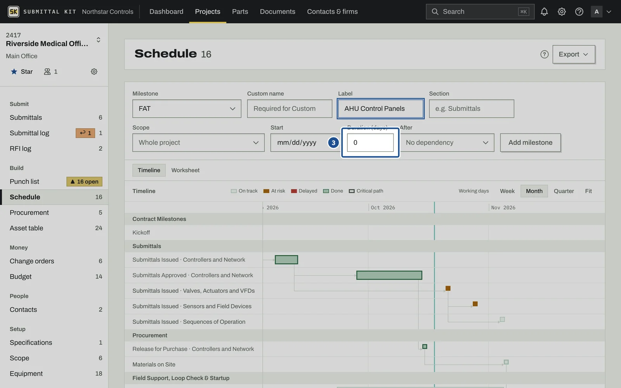621x388 pixels.
Task: Open Procurement in the sidebar
Action: pyautogui.click(x=54, y=213)
